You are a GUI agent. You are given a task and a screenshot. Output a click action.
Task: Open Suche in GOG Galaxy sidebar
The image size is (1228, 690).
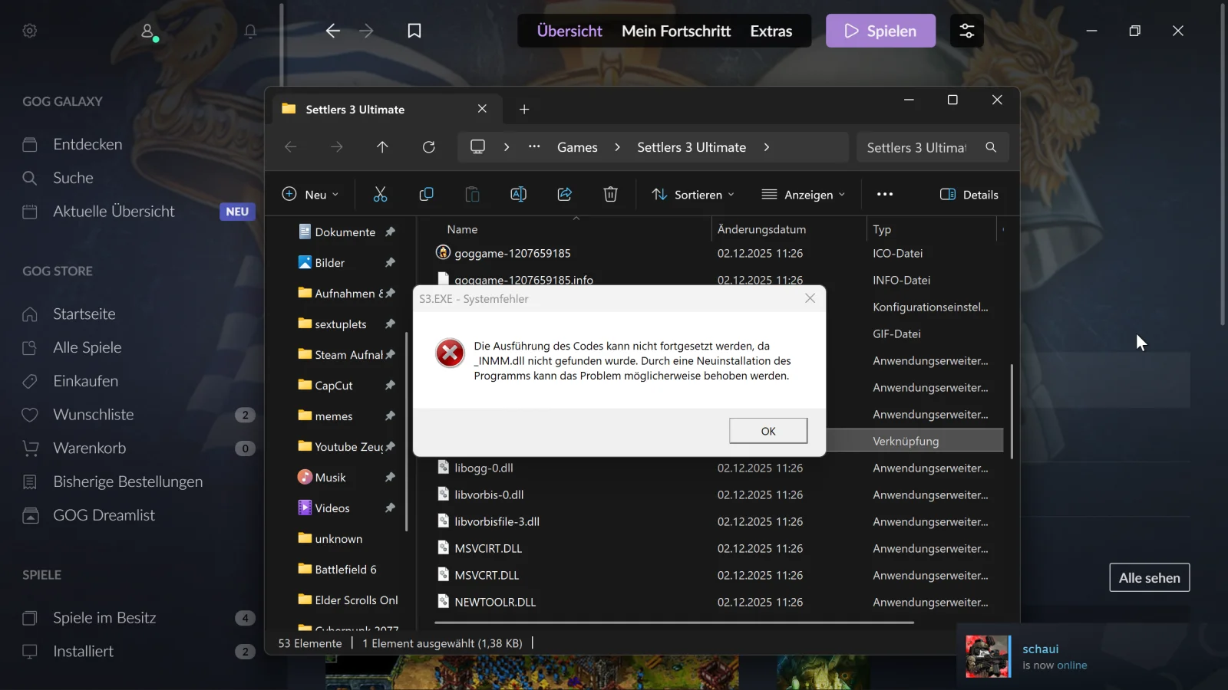pos(73,178)
